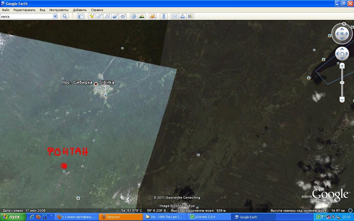Click the Add Image Overlay icon

click(x=115, y=16)
